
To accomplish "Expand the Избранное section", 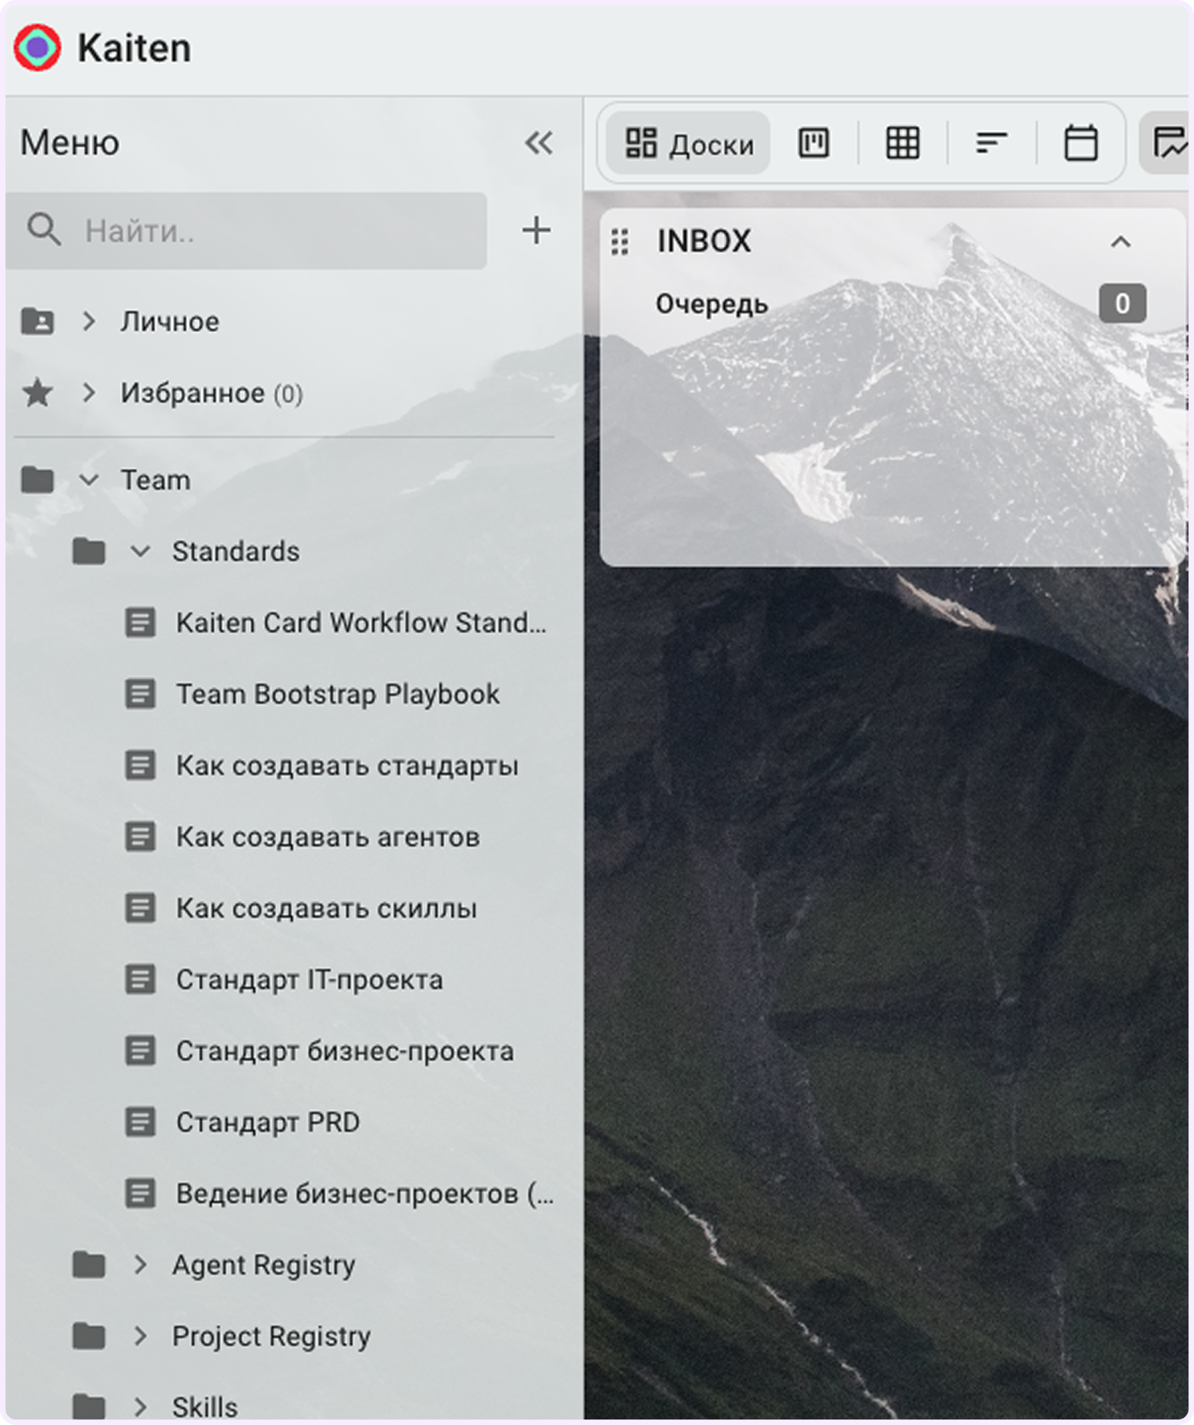I will [x=88, y=392].
